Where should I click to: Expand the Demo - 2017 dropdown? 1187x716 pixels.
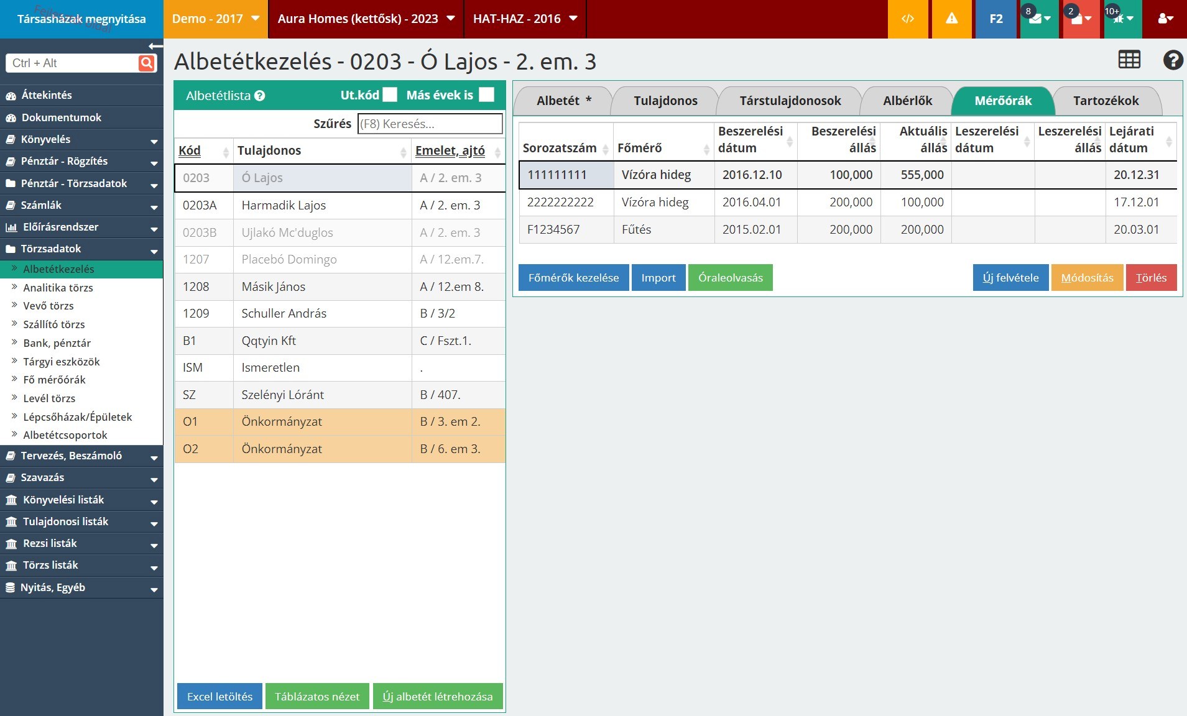tap(215, 19)
